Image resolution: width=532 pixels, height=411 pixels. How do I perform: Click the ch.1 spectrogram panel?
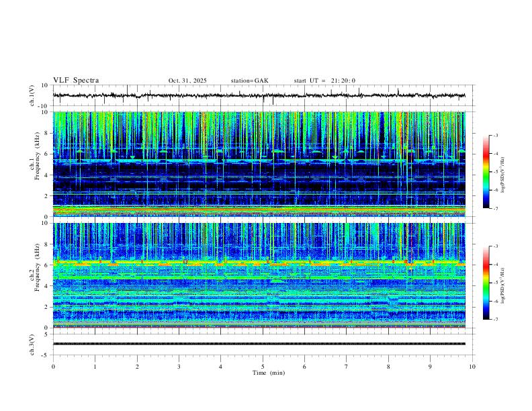259,164
